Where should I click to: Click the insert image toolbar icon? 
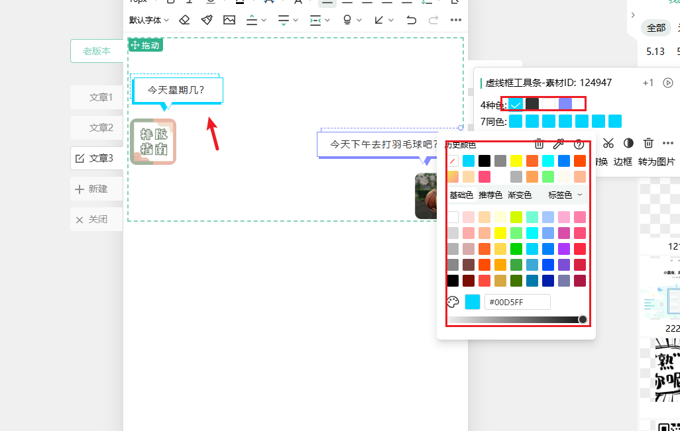pyautogui.click(x=229, y=21)
